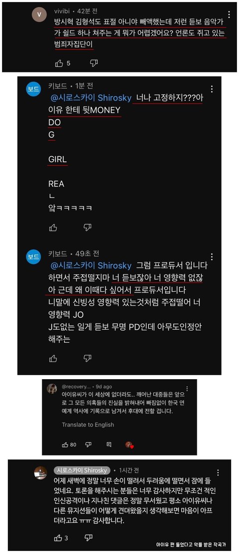Open three-dot menu on Shirosky comment

pyautogui.click(x=218, y=473)
